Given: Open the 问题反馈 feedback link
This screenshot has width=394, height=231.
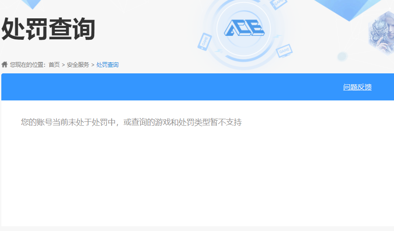Looking at the screenshot, I should 357,87.
